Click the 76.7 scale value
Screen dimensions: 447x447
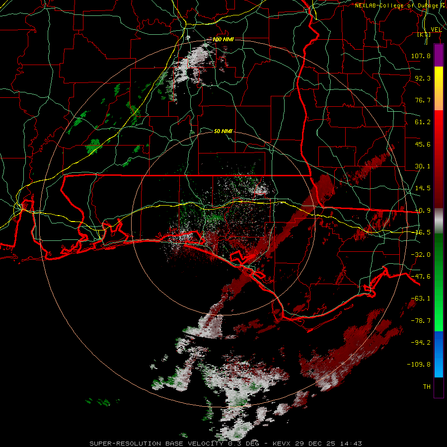pos(423,100)
